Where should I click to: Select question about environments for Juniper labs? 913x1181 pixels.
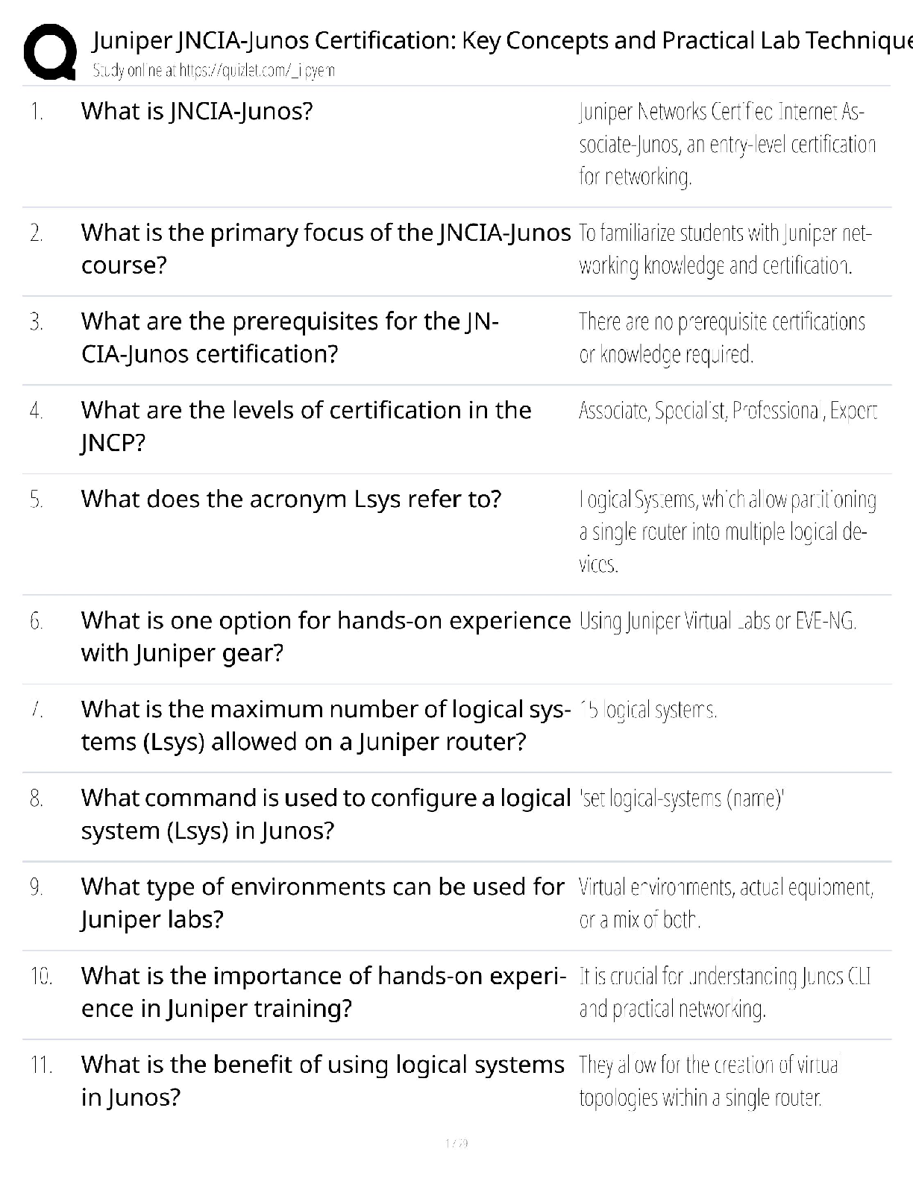(322, 902)
